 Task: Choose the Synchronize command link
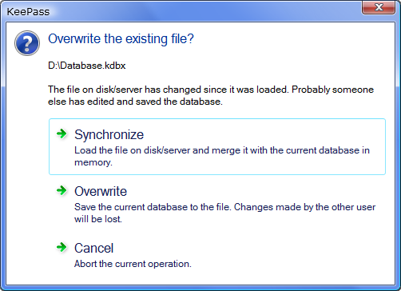click(217, 147)
